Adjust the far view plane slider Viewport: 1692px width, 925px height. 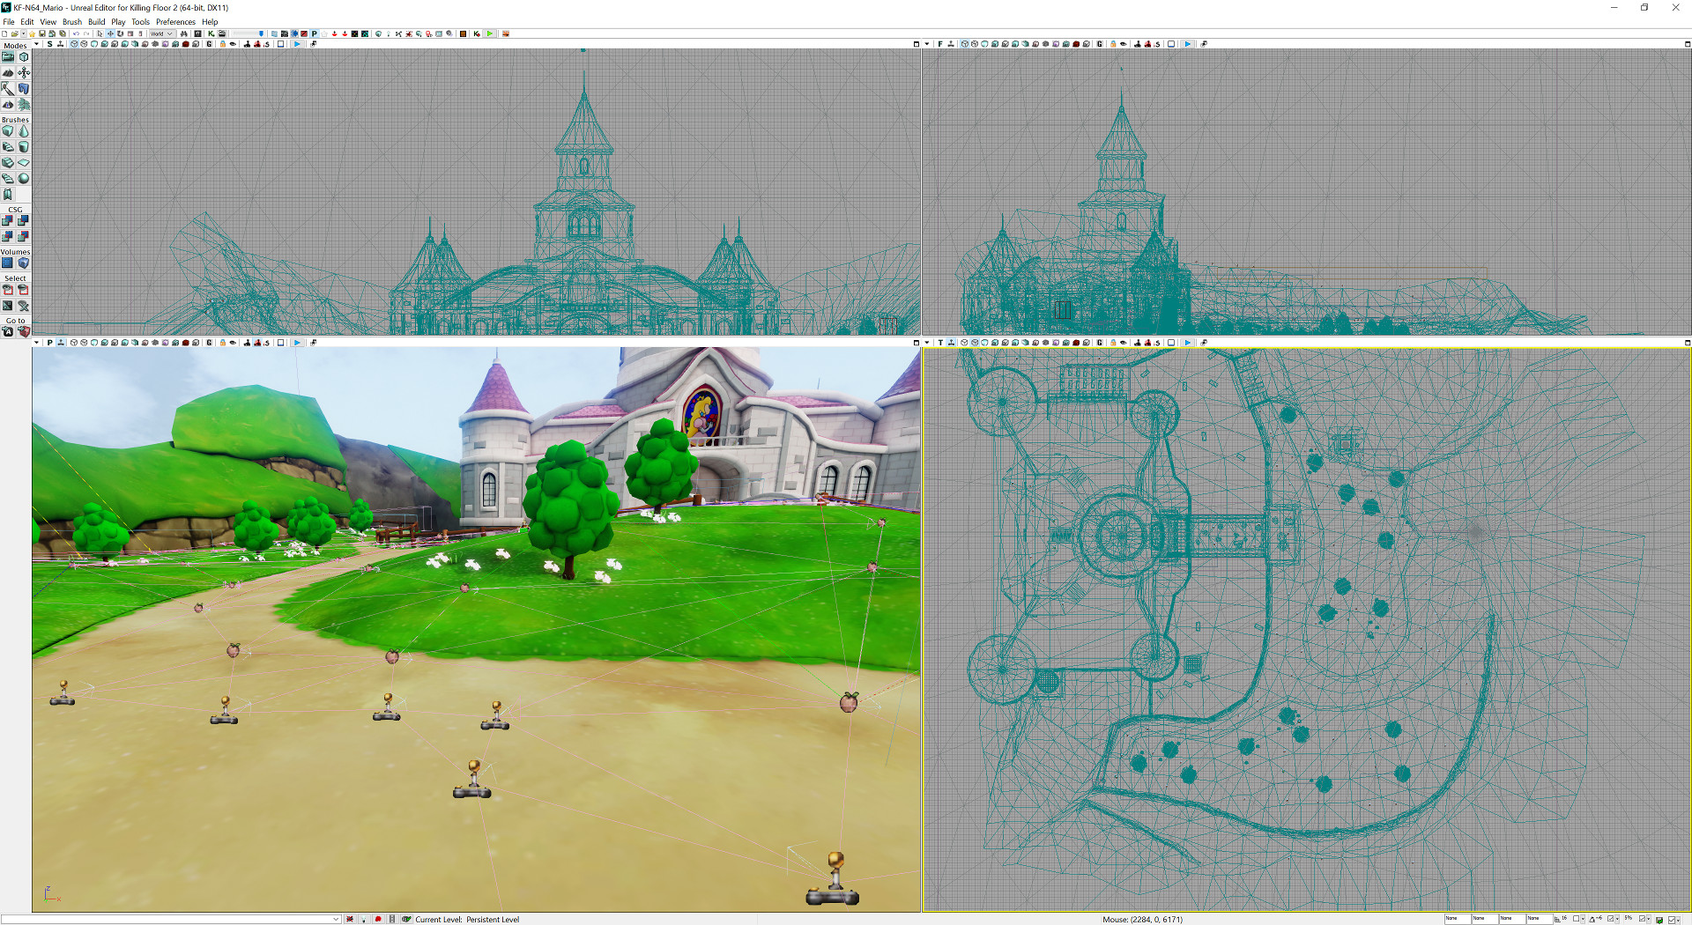(248, 33)
